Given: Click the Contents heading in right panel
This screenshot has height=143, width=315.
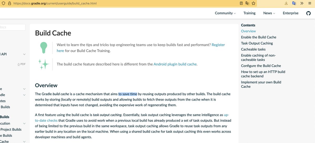Looking at the screenshot, I should [x=248, y=25].
